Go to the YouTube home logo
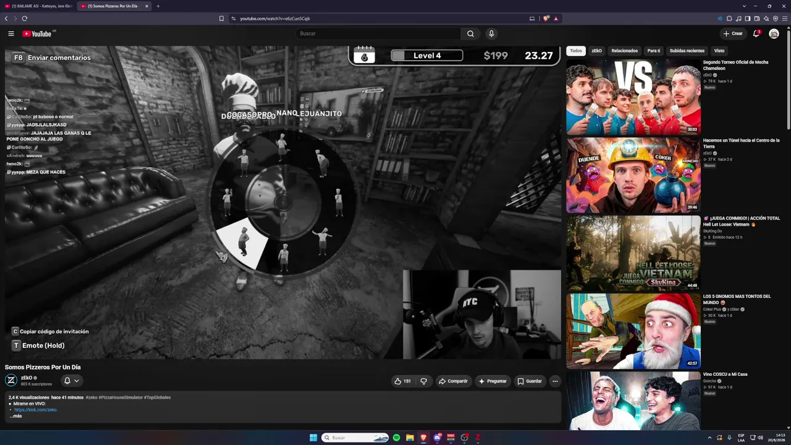 pos(37,34)
